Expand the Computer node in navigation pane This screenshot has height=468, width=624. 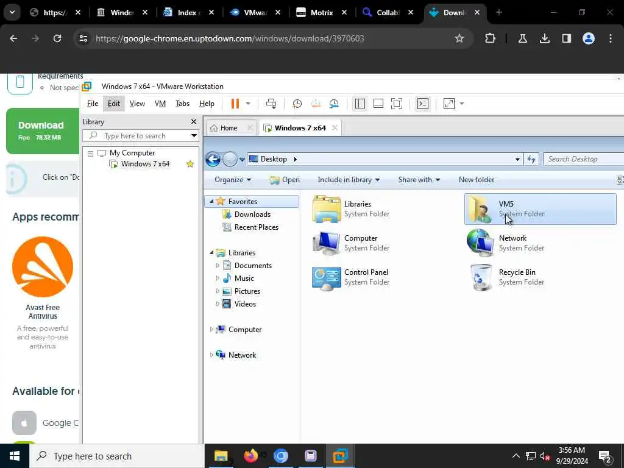pos(211,330)
